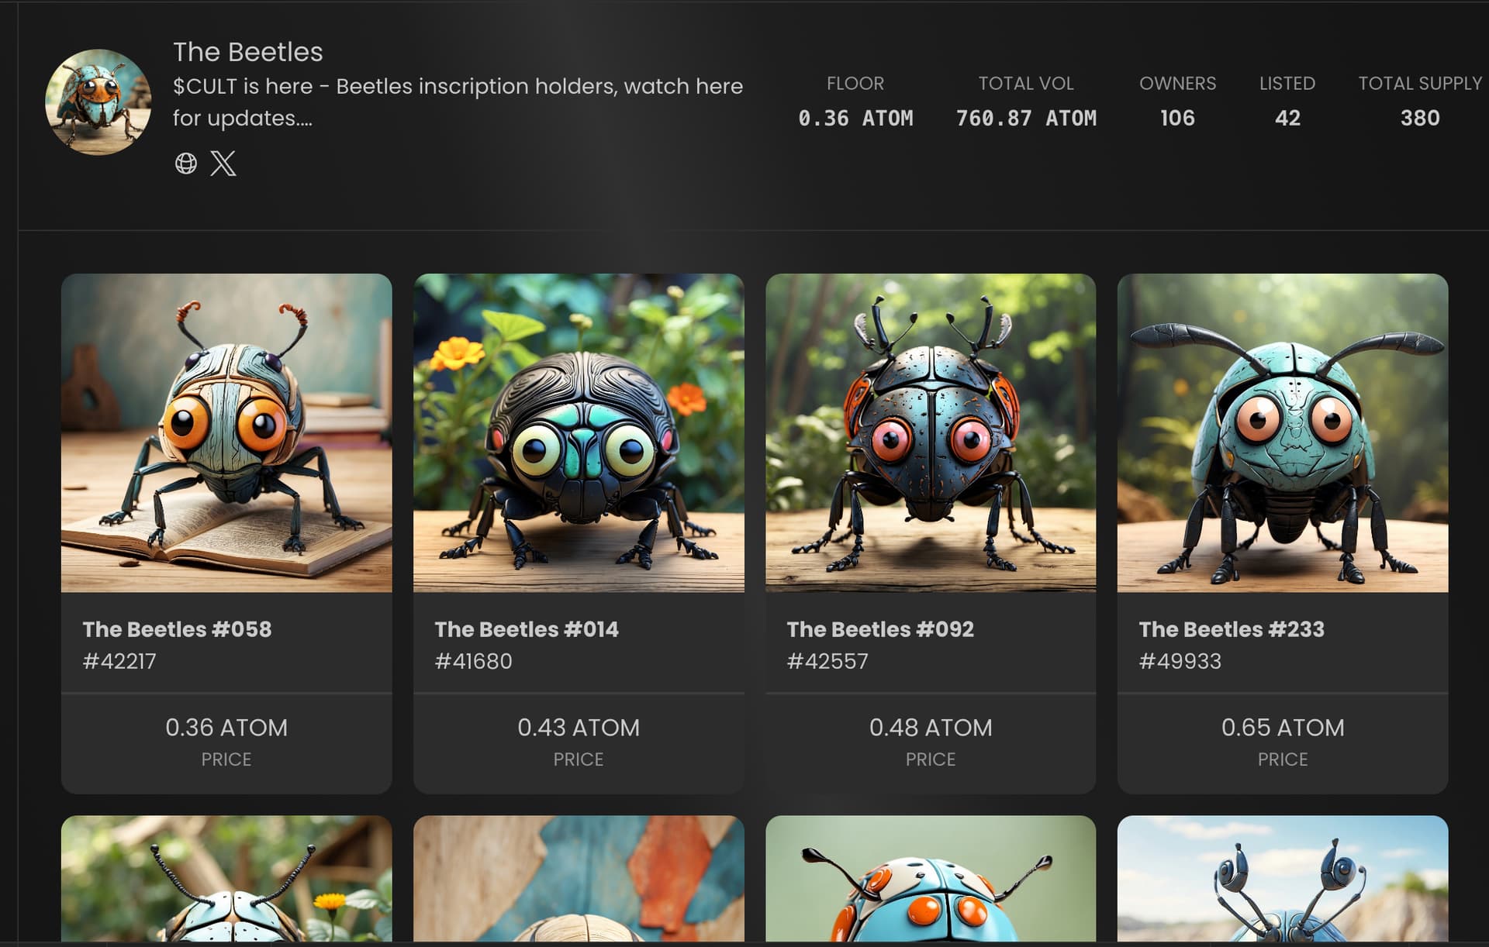The width and height of the screenshot is (1489, 947).
Task: Click inscription number #42217
Action: point(119,661)
